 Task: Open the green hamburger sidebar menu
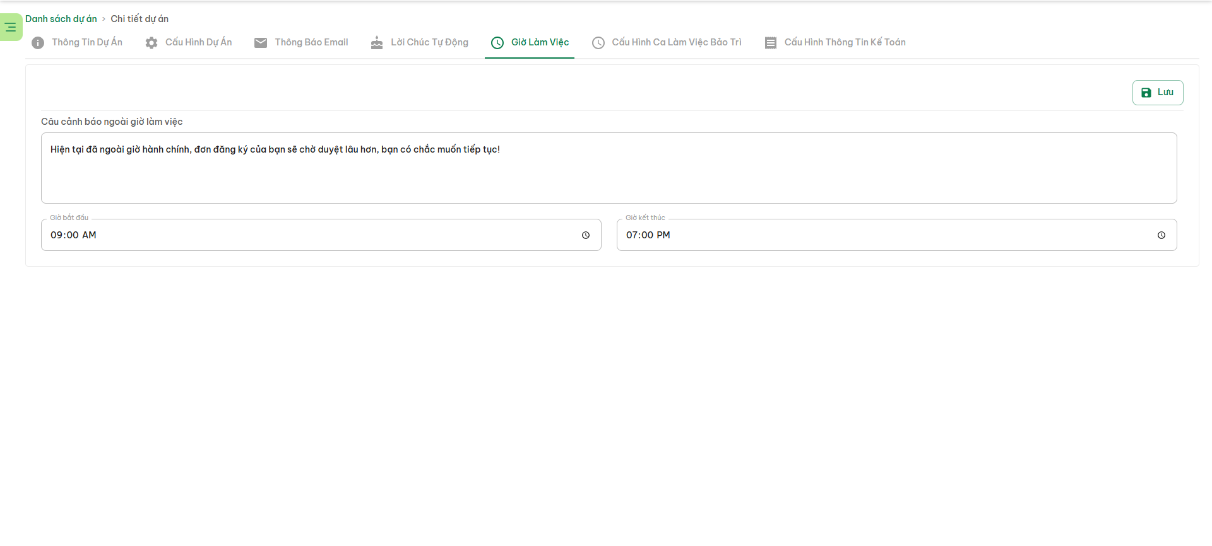click(x=11, y=27)
